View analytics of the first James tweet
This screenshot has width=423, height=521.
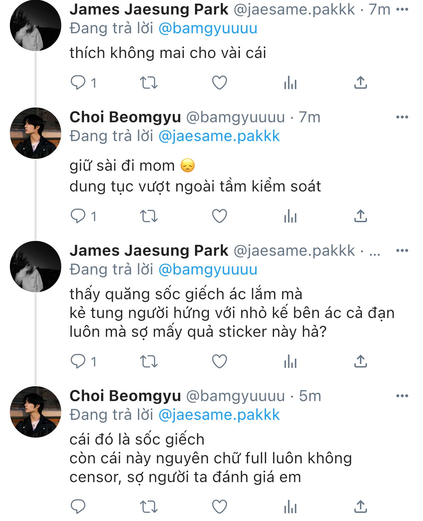click(x=290, y=83)
